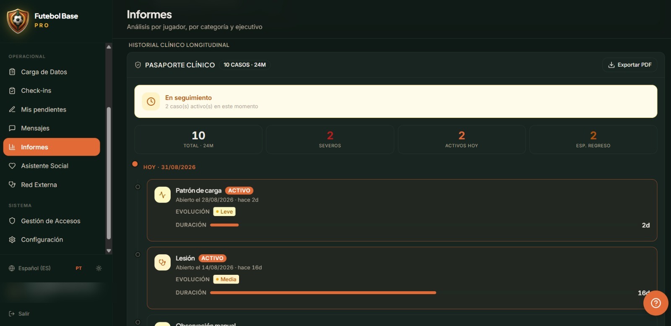
Task: Click the Red Externa stethoscope icon
Action: (12, 185)
